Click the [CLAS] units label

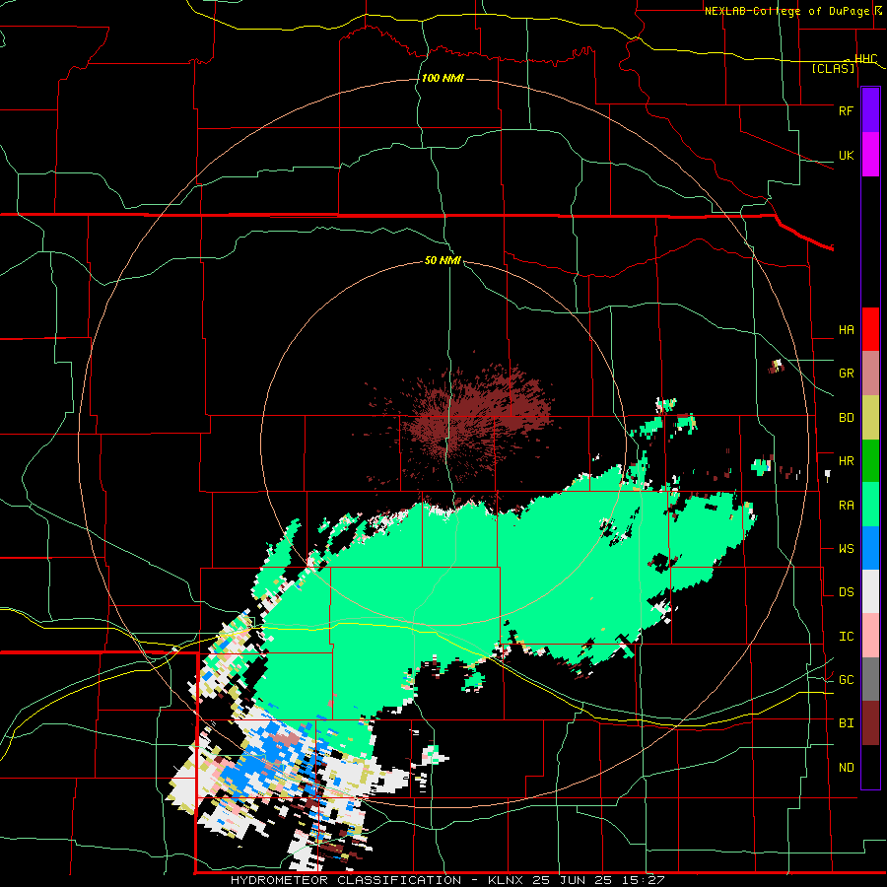[x=833, y=68]
